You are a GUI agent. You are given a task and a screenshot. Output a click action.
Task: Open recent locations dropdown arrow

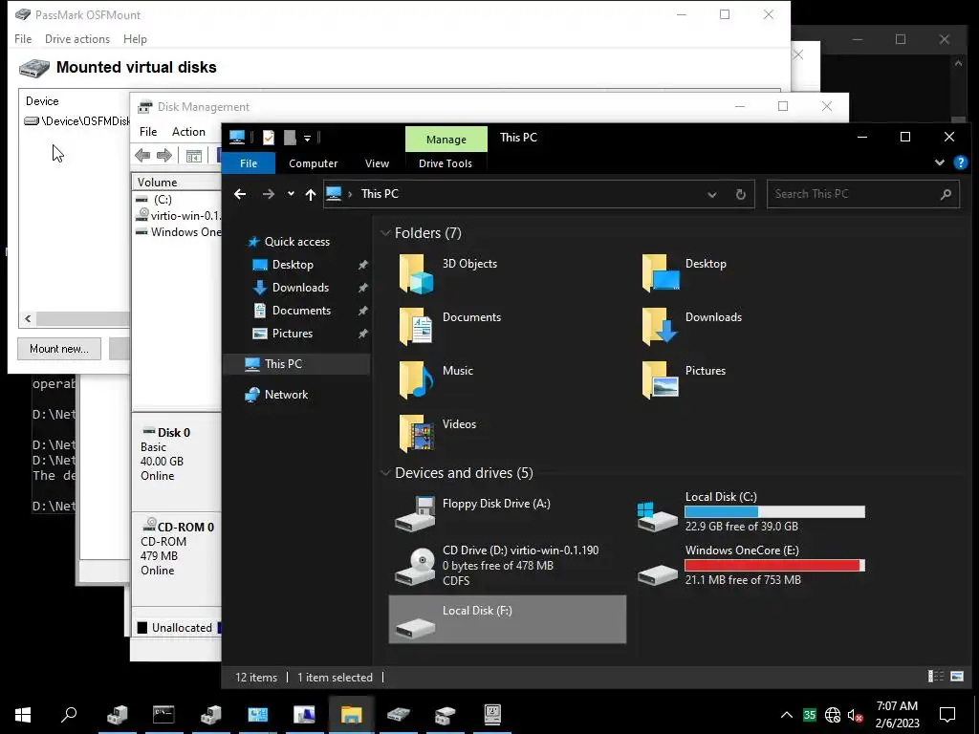pos(291,194)
